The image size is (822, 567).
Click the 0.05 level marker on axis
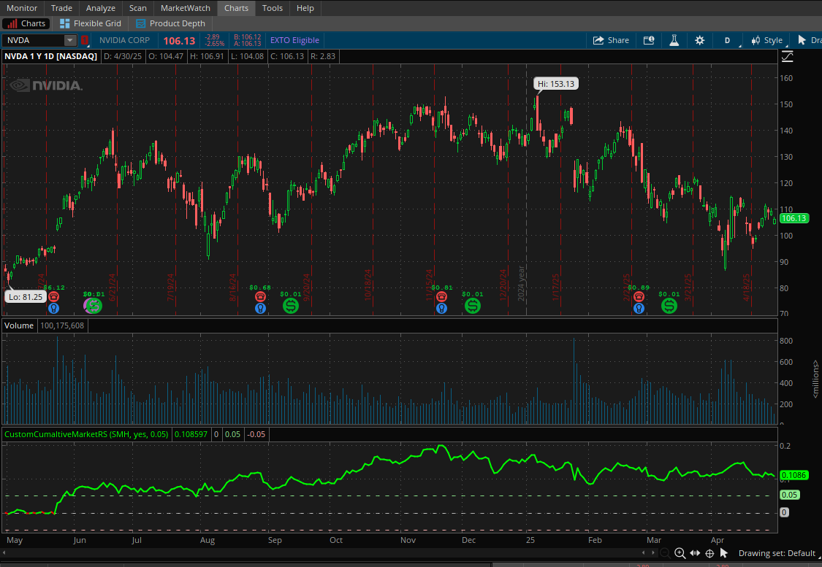(x=789, y=495)
